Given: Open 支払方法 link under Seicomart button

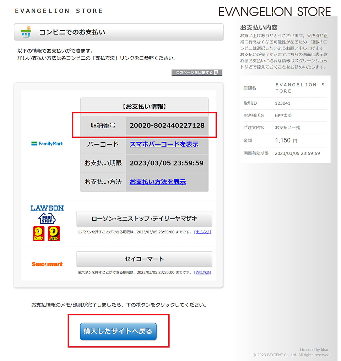Looking at the screenshot, I should (203, 273).
